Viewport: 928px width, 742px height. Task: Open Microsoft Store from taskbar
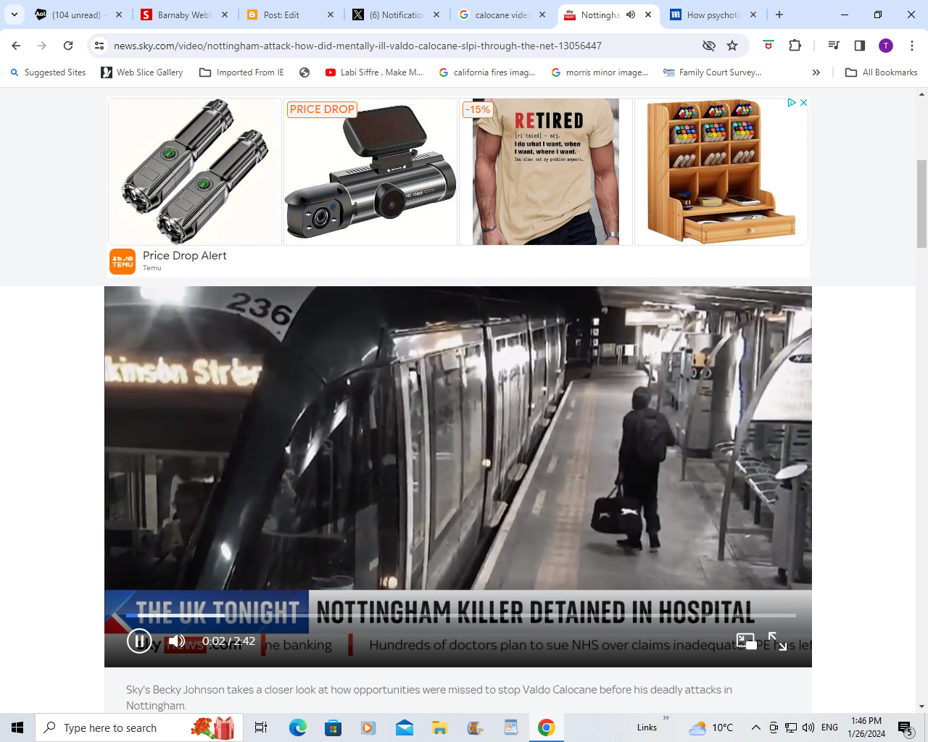[333, 728]
